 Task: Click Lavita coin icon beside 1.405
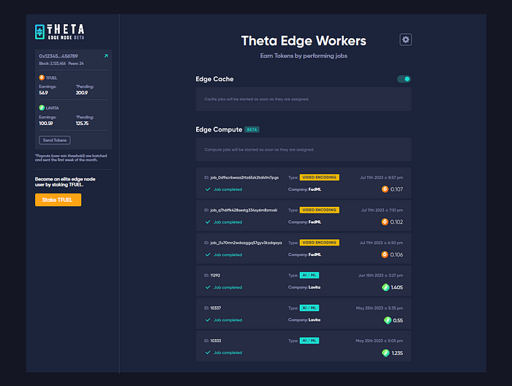(385, 287)
